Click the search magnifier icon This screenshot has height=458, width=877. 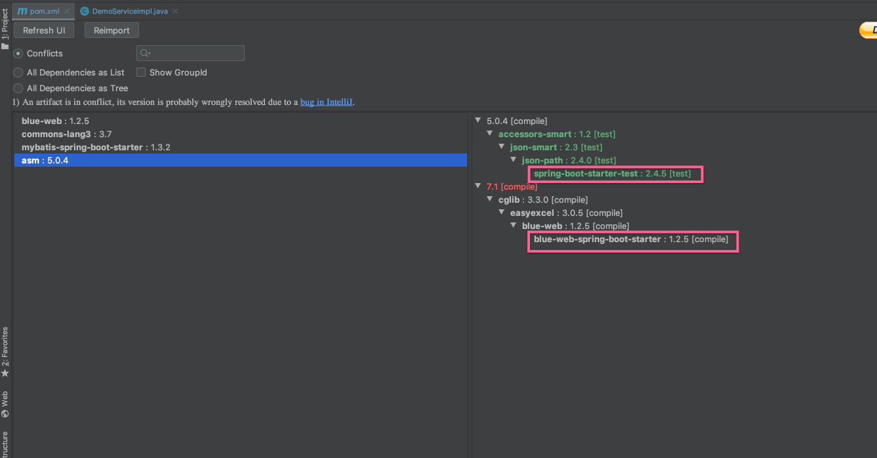[145, 53]
